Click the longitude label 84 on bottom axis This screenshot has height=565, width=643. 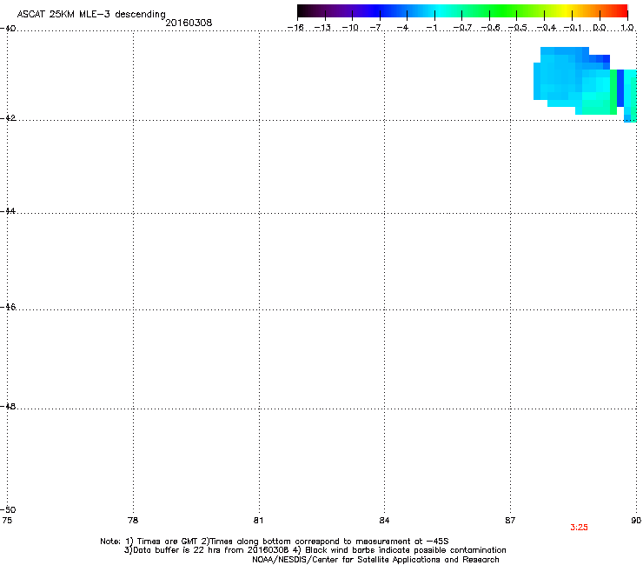[x=384, y=521]
